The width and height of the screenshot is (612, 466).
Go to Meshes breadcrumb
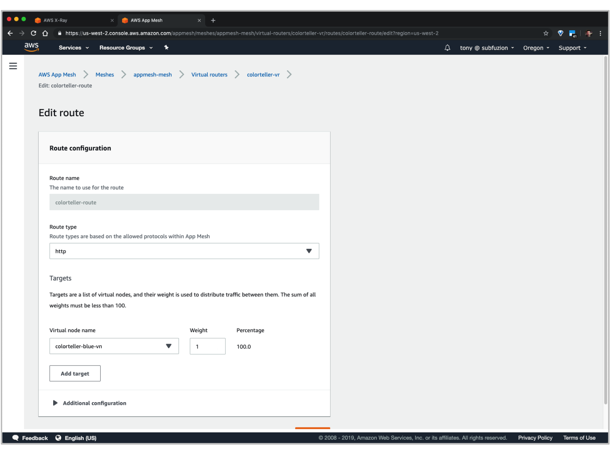(105, 75)
